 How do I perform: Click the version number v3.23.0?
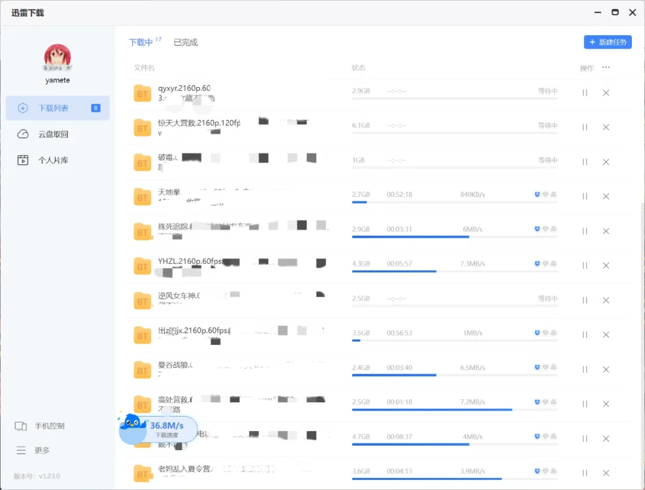point(50,476)
